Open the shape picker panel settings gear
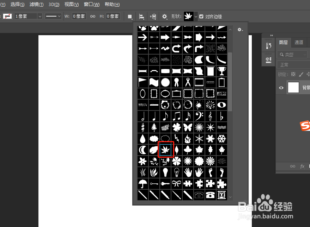 point(240,30)
